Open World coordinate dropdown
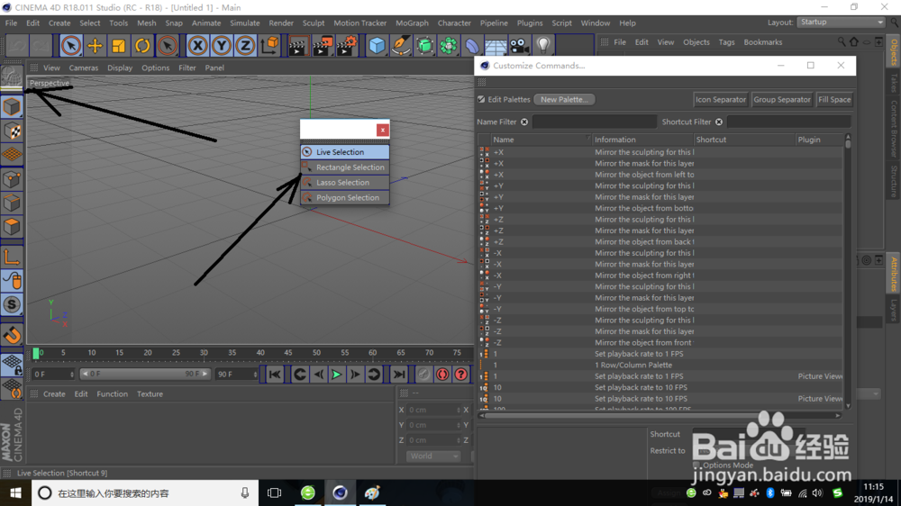 click(x=433, y=456)
